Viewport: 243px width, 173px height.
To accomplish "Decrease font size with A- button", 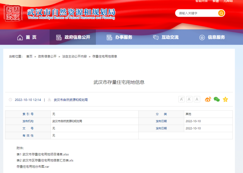I will (x=189, y=99).
